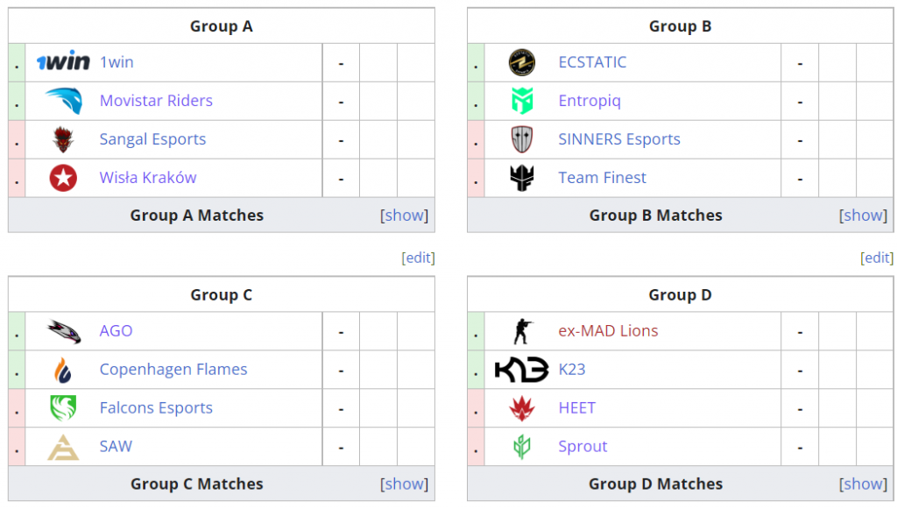Screen dimensions: 897x509
Task: Click the ECSTATIC team logo
Action: [522, 62]
